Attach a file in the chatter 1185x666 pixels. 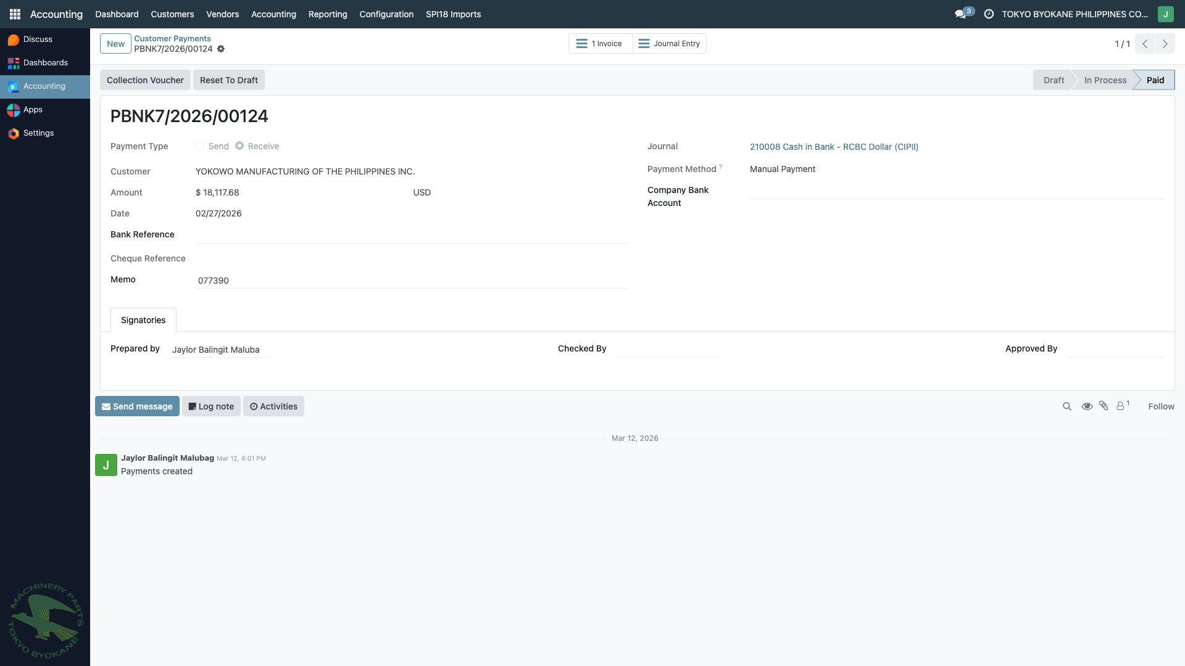coord(1104,406)
